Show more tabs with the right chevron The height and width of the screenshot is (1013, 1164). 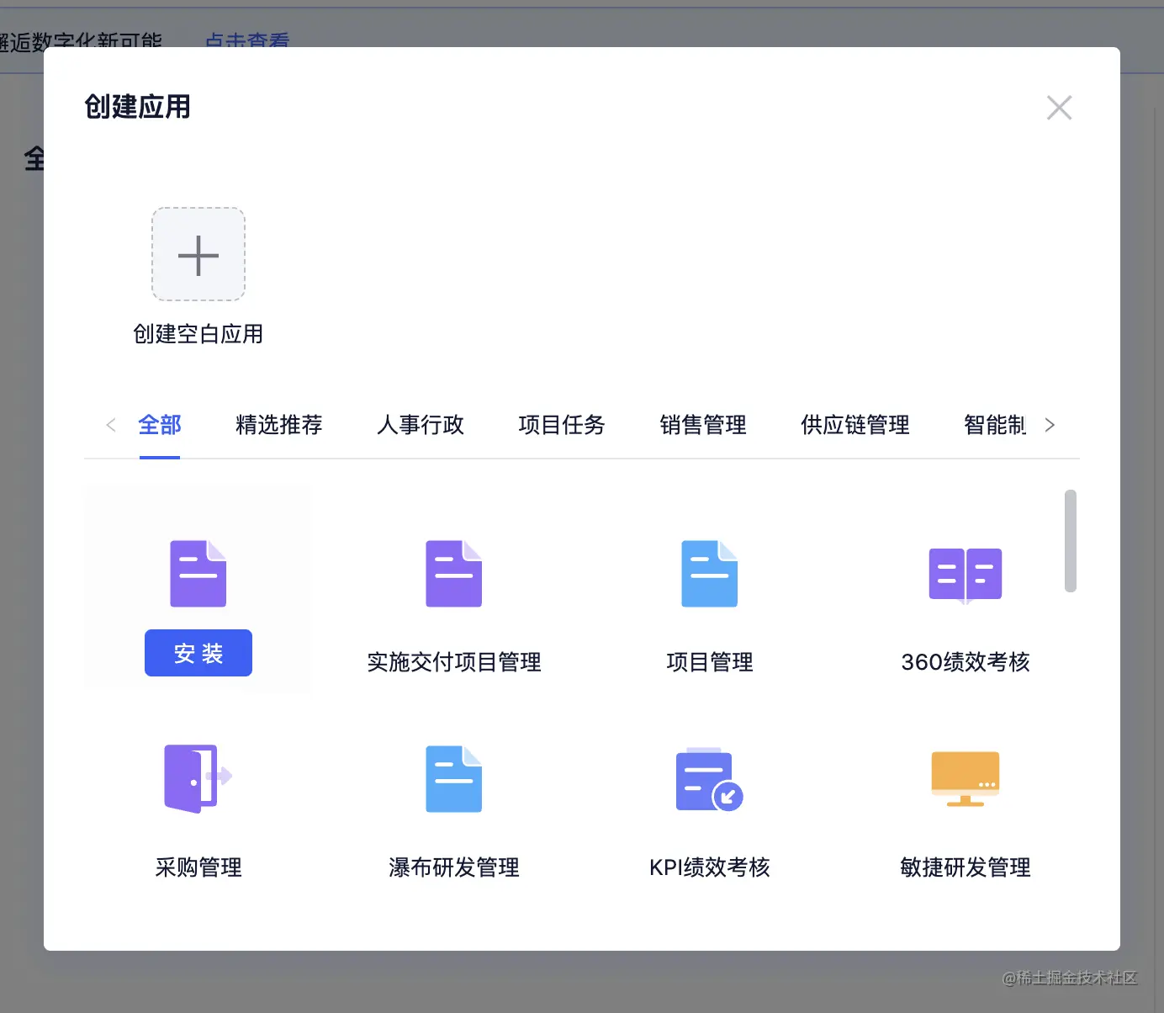point(1050,425)
